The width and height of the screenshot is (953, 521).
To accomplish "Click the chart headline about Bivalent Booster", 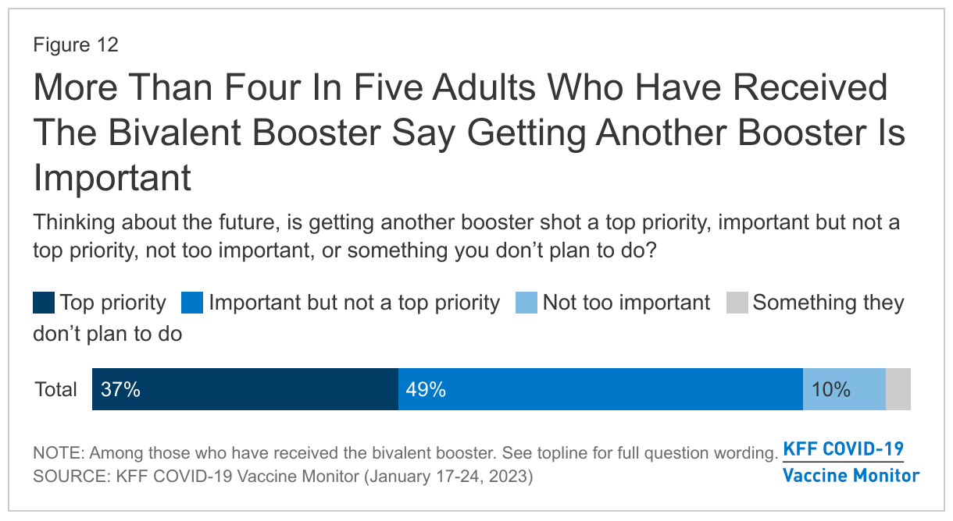I will [469, 133].
